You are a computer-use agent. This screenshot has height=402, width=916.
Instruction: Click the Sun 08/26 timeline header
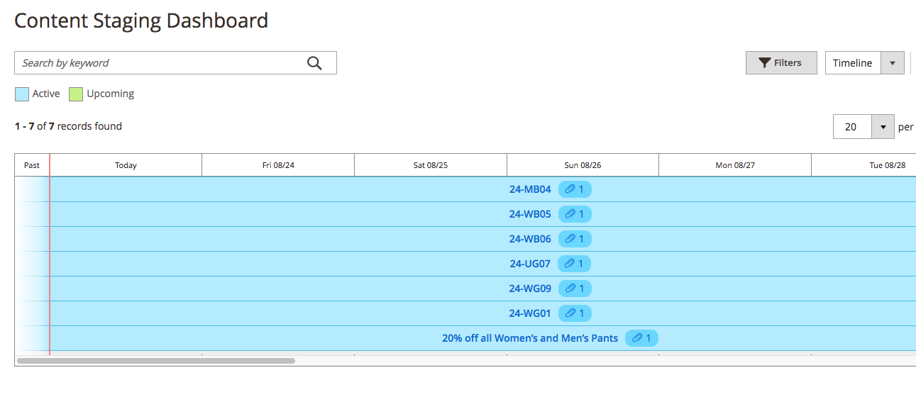(583, 165)
